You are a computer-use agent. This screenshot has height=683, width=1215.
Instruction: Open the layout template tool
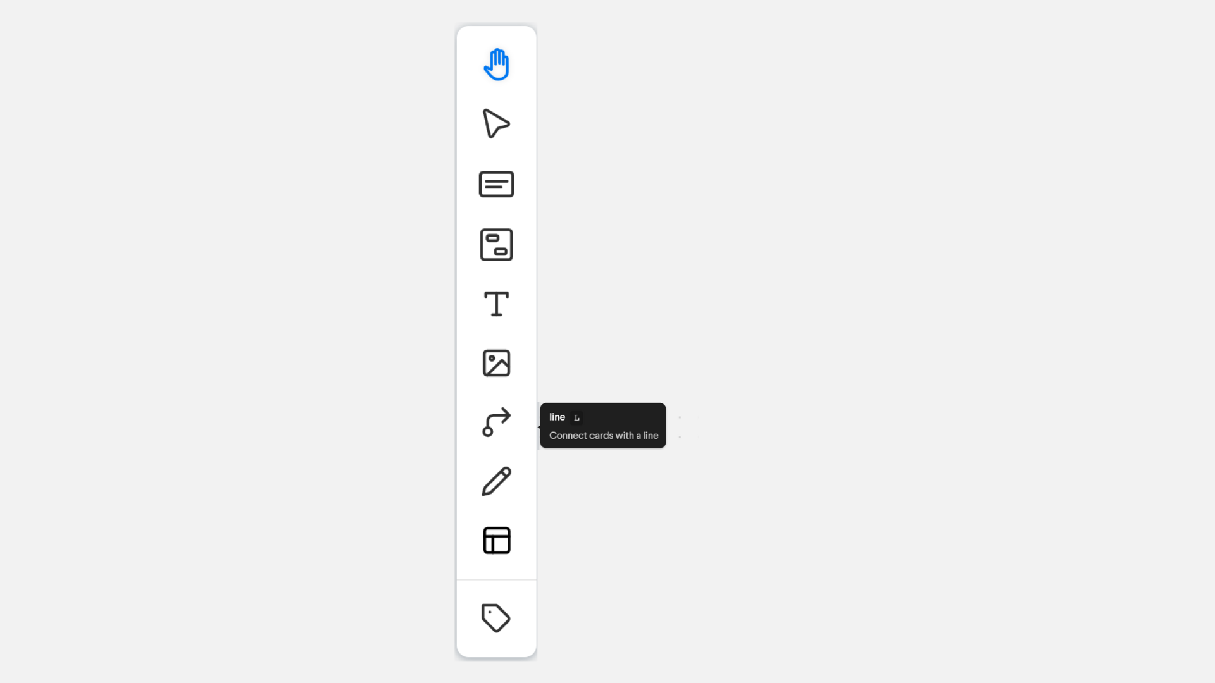coord(497,541)
